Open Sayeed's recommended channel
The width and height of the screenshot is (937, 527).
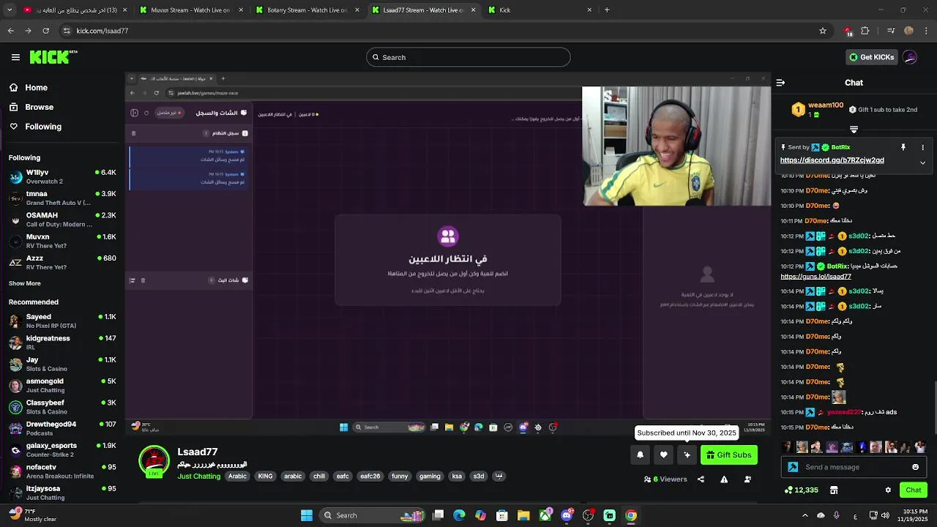click(62, 321)
